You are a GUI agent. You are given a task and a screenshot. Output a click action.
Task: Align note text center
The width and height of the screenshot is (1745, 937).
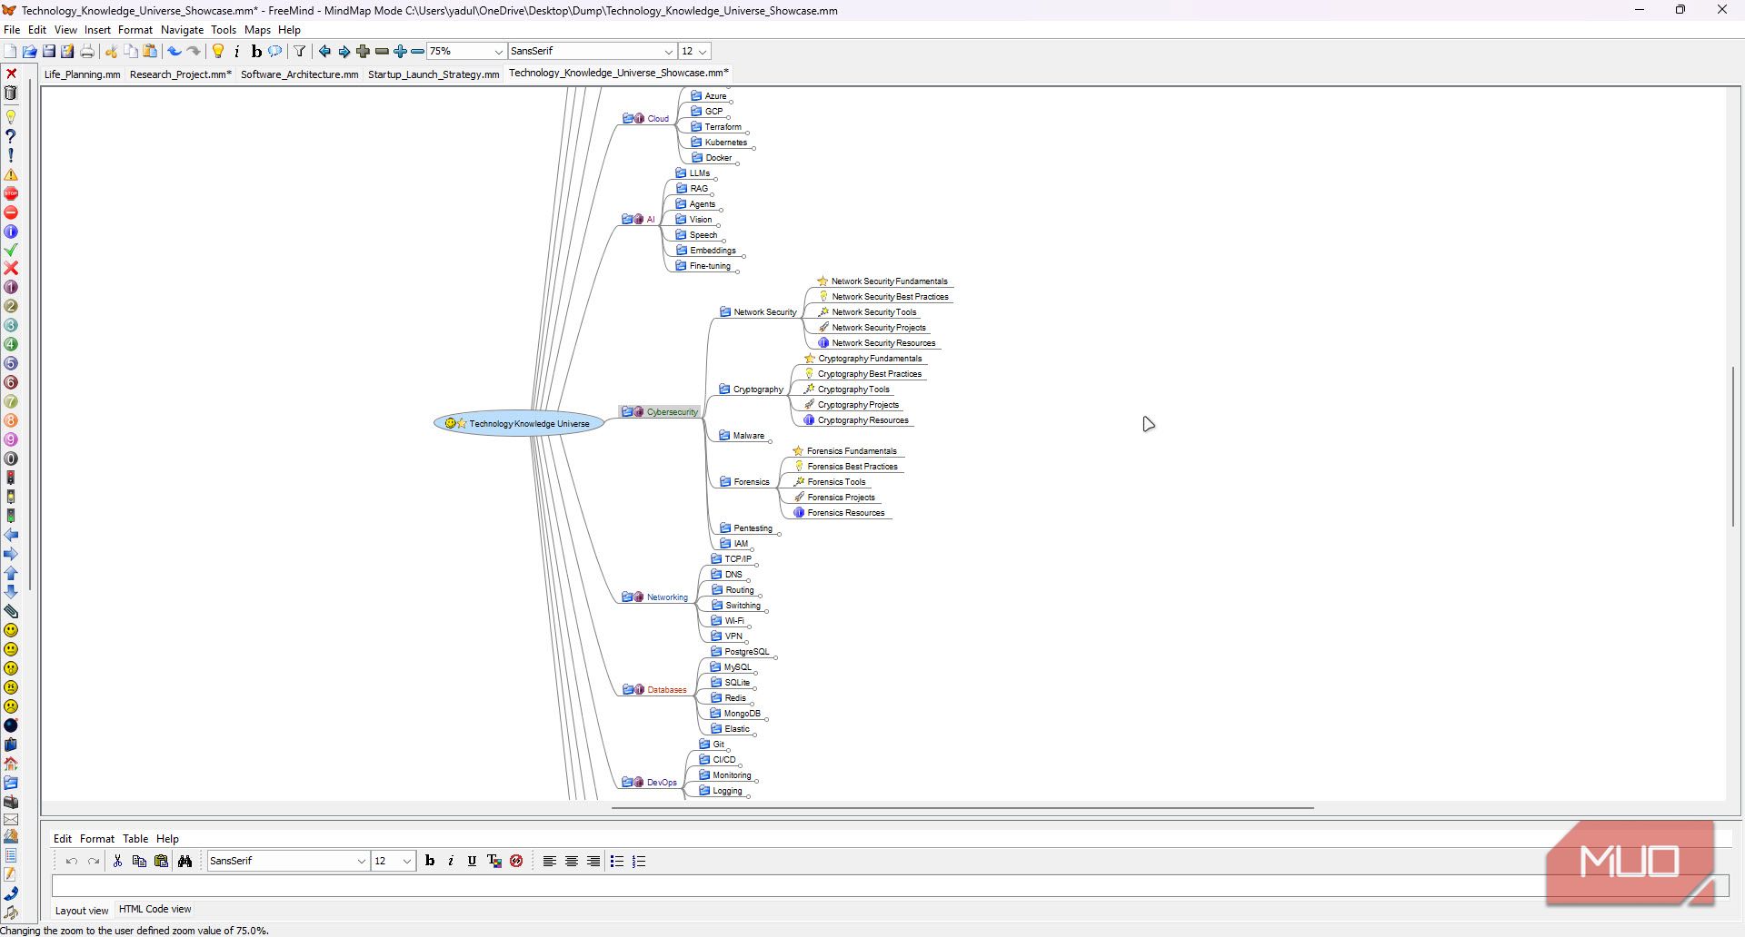point(572,862)
